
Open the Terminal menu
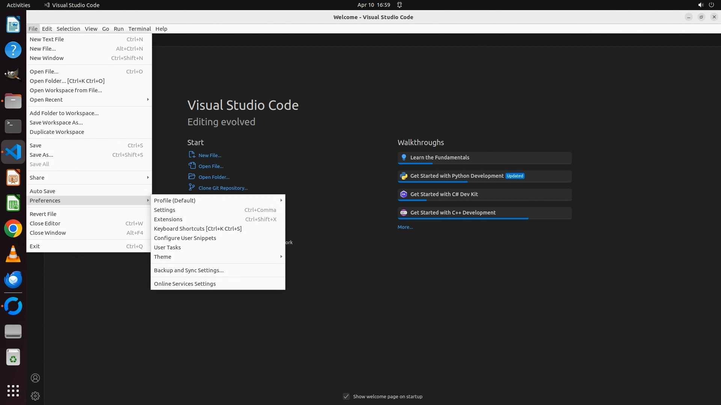pyautogui.click(x=139, y=29)
